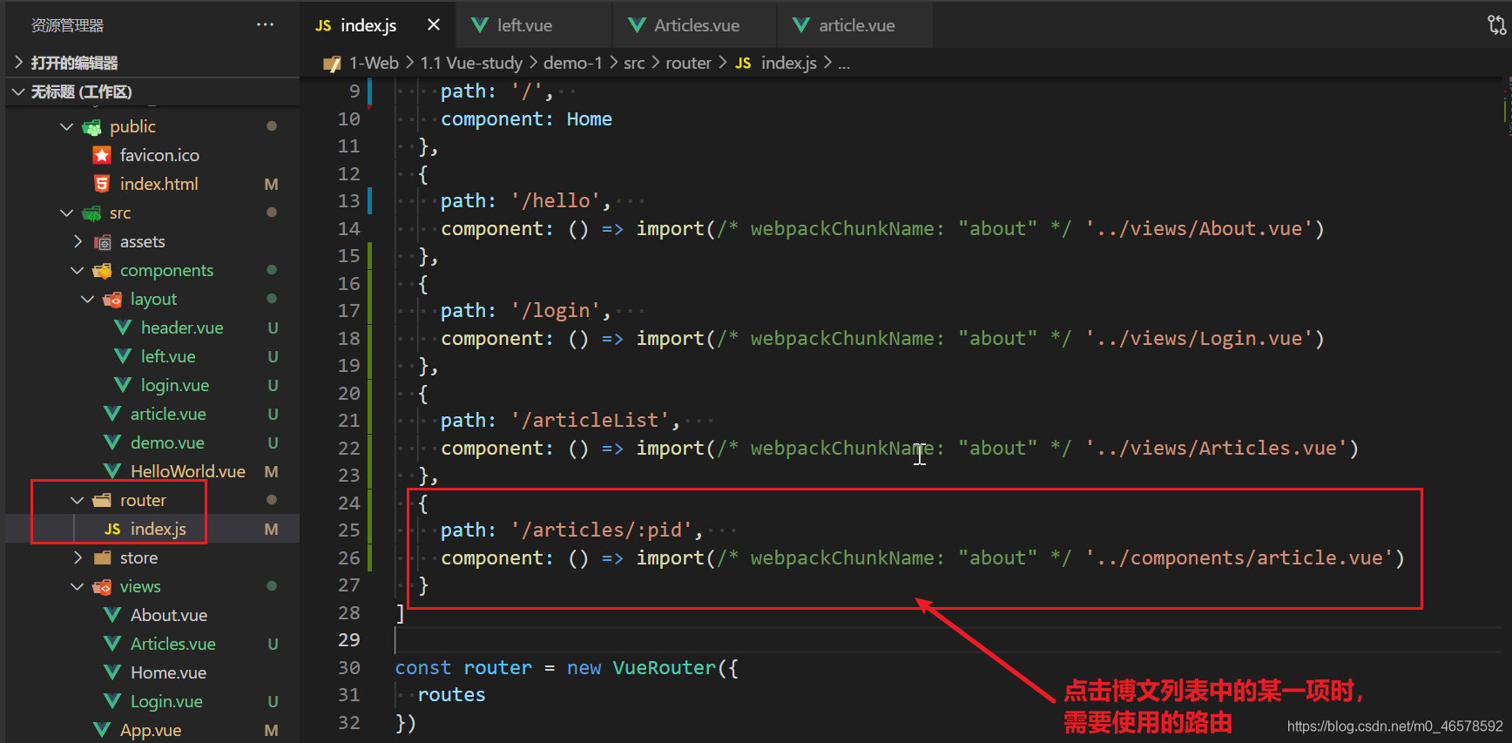Screen dimensions: 1512x743
Task: Click the index.js breadcrumb
Action: pyautogui.click(x=789, y=63)
